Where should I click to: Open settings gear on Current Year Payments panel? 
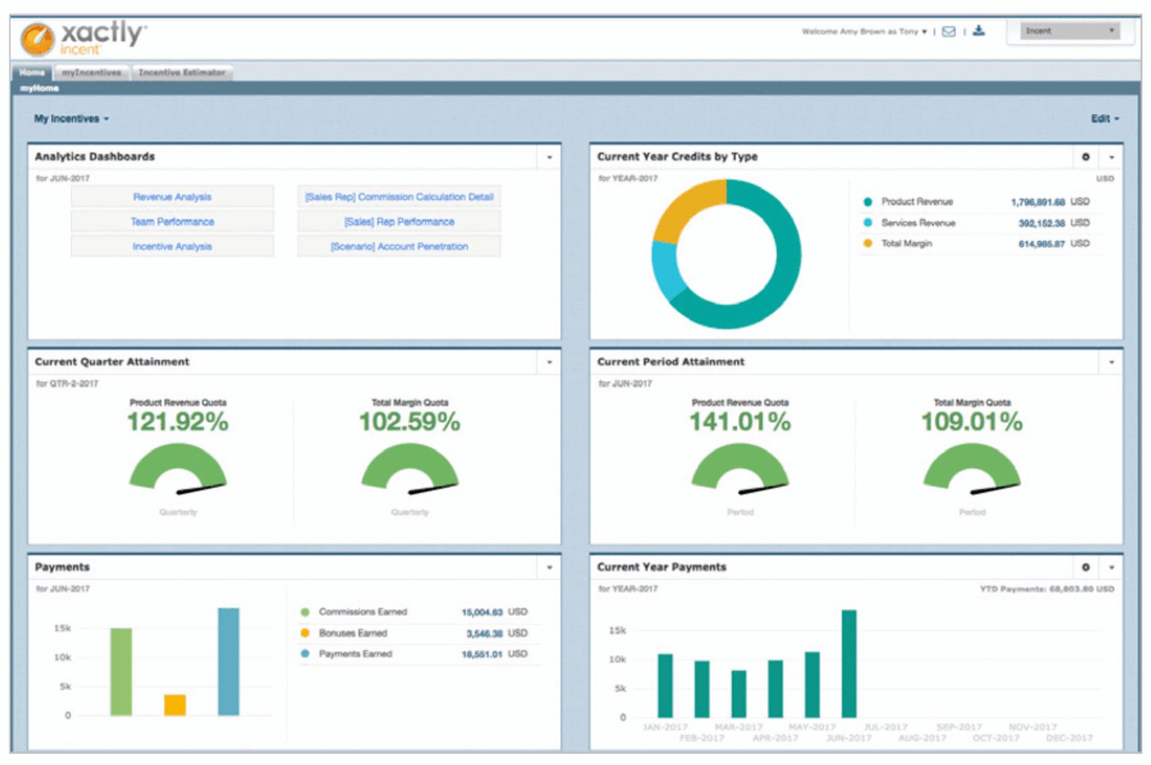(x=1088, y=568)
